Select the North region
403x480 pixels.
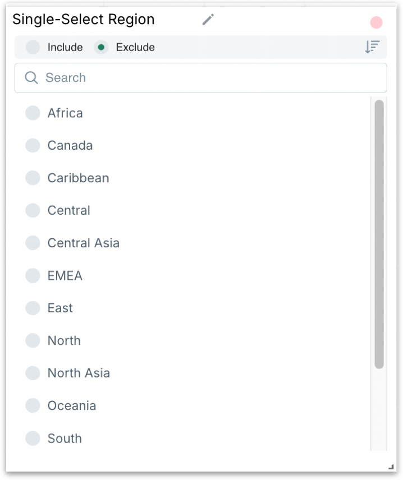[x=33, y=341]
